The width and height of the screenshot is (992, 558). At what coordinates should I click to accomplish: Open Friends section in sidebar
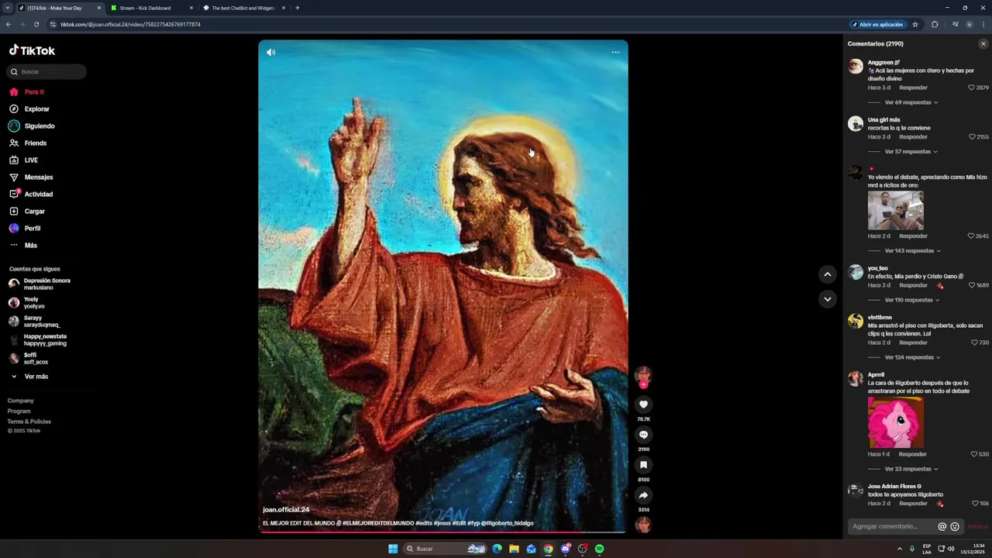point(28,143)
